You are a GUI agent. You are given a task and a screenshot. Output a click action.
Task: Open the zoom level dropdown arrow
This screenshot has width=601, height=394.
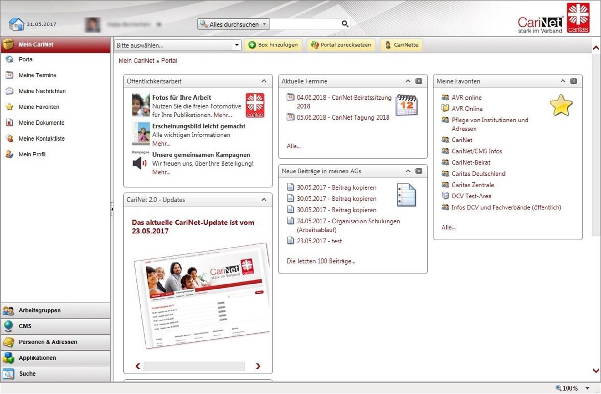pyautogui.click(x=587, y=388)
